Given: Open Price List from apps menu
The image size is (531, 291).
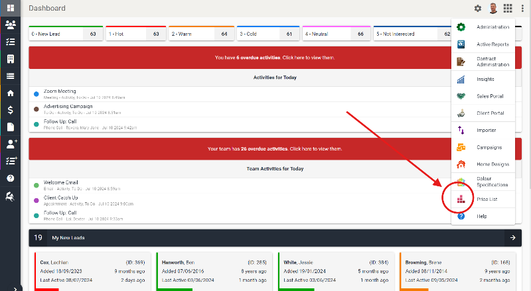Looking at the screenshot, I should pyautogui.click(x=483, y=200).
